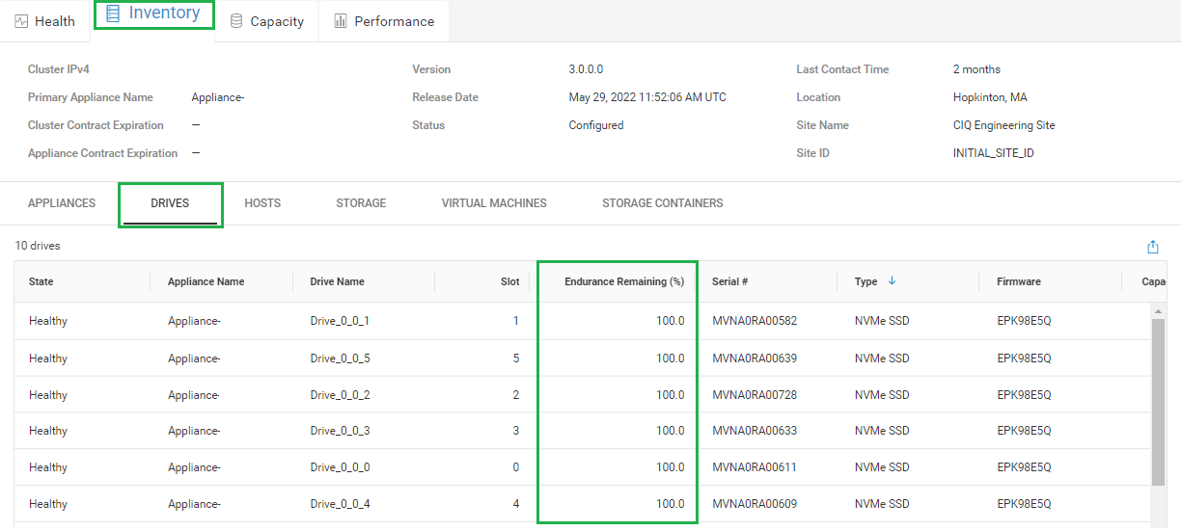
Task: Switch to the Appliances sub-tab
Action: coord(62,203)
